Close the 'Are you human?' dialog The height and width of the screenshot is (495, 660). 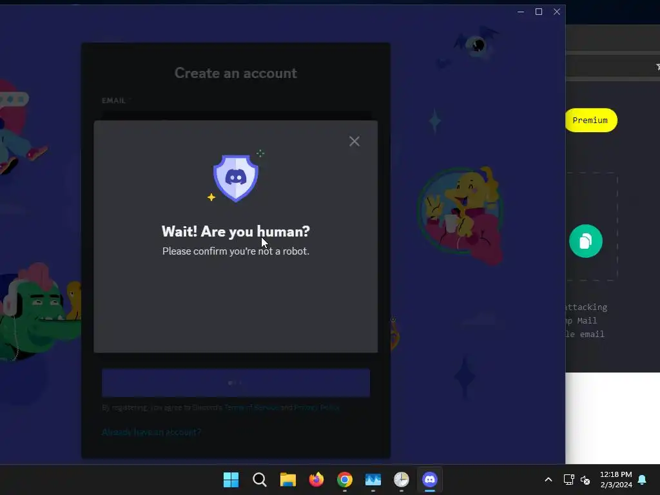pyautogui.click(x=354, y=141)
